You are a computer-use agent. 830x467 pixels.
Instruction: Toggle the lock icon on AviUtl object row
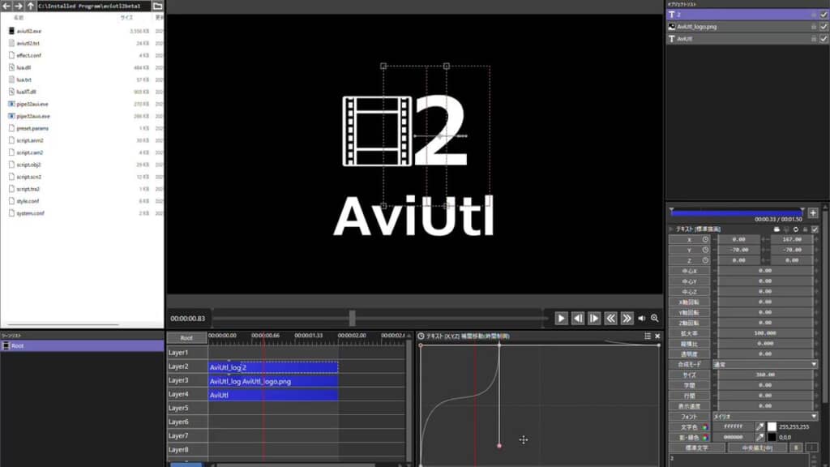pyautogui.click(x=814, y=39)
